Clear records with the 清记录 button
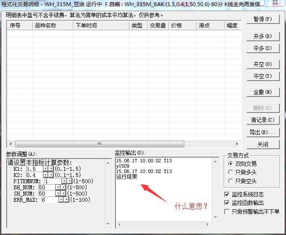Viewport: 286px width, 235px height. tap(263, 120)
